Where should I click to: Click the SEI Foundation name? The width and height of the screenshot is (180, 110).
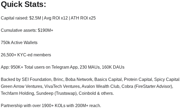coord(36,80)
